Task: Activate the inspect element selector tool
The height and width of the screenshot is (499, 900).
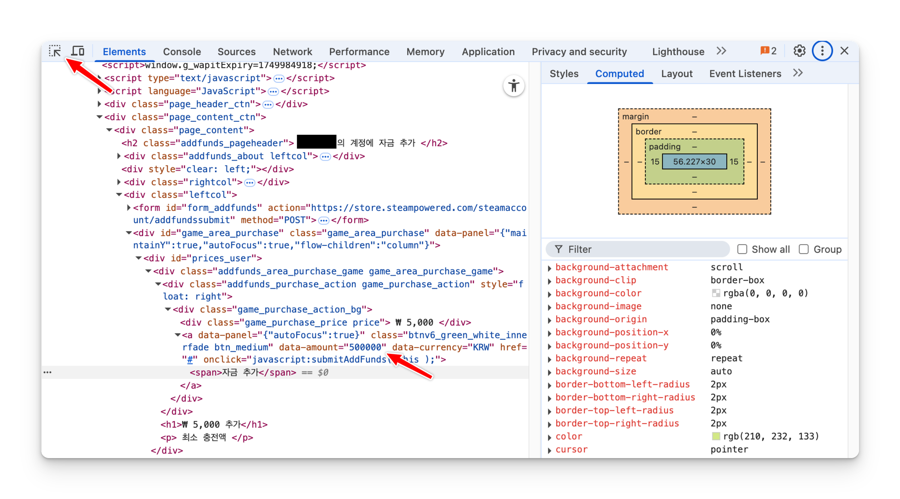Action: [55, 51]
